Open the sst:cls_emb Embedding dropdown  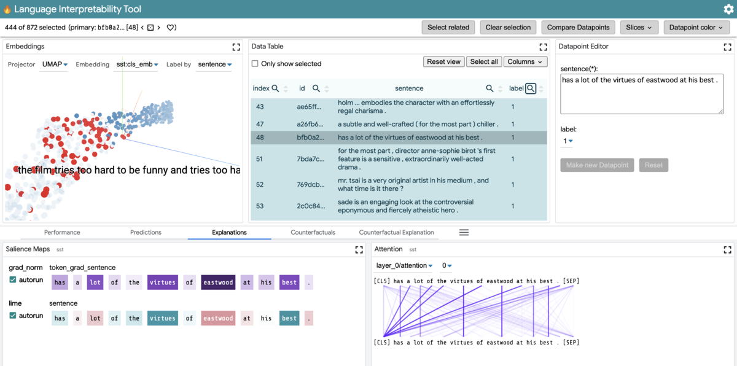pyautogui.click(x=136, y=64)
